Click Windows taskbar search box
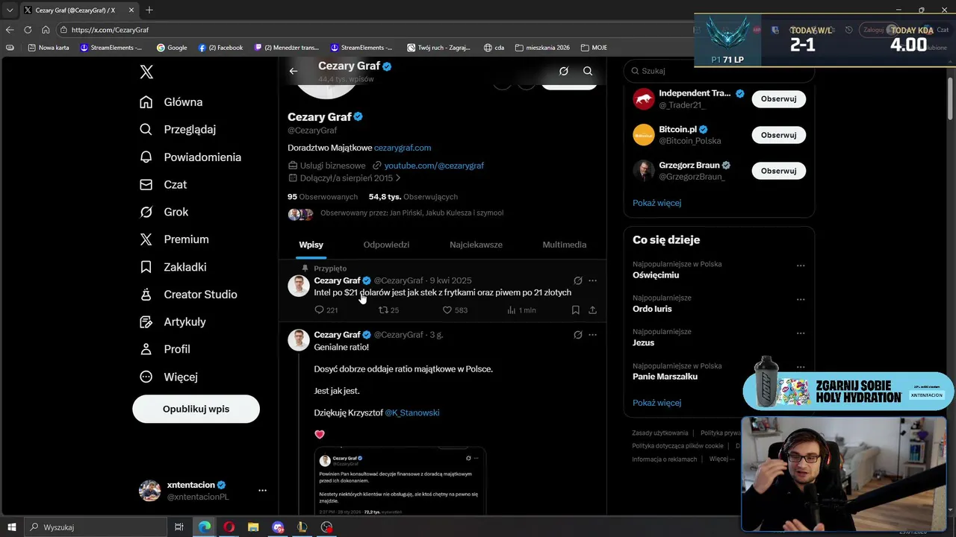The width and height of the screenshot is (956, 537). coord(97,527)
